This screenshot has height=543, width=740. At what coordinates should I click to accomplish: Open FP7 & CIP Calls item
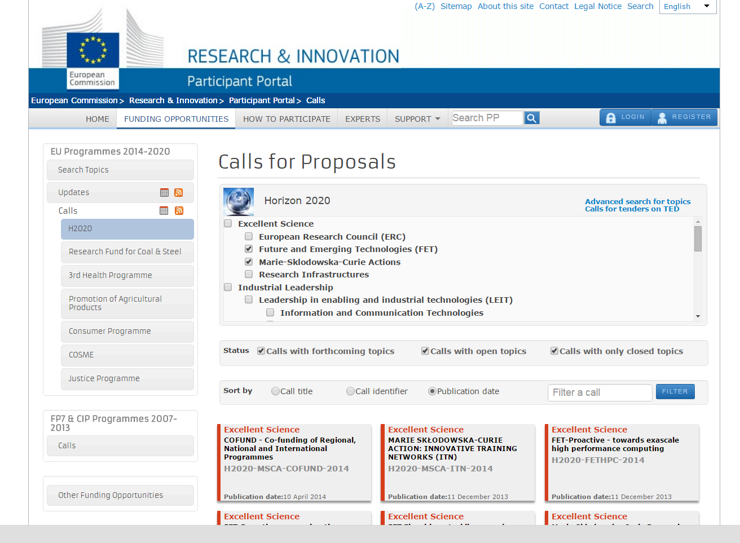coord(120,445)
